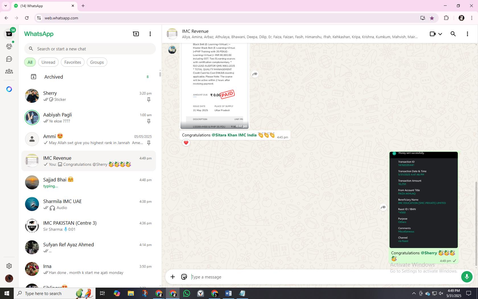Search within IMC Revenue chat
This screenshot has width=478, height=299.
point(453,34)
